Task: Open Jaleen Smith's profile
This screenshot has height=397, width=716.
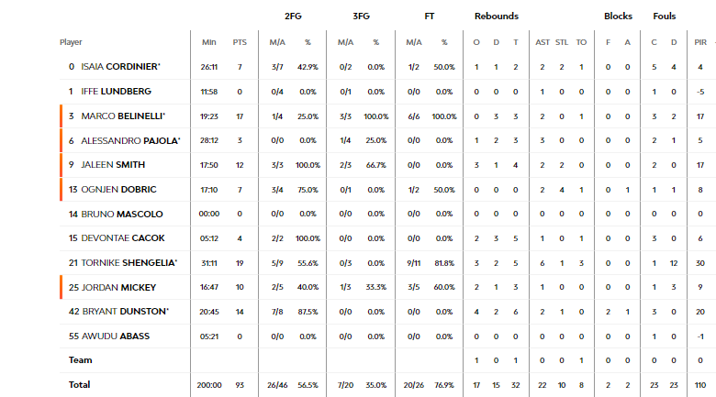Action: pos(113,165)
